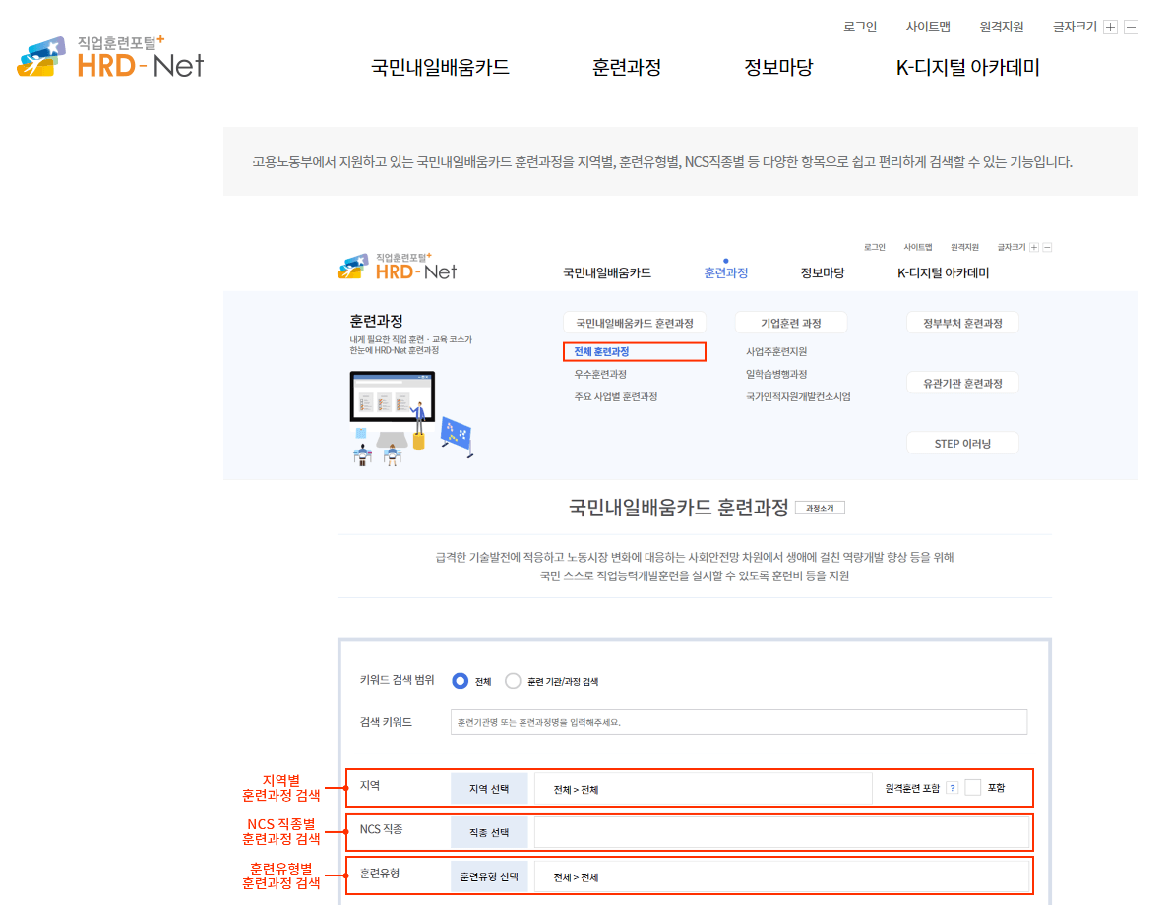
Task: Select the 훈련 기관/과정 검색 radio button
Action: [512, 680]
